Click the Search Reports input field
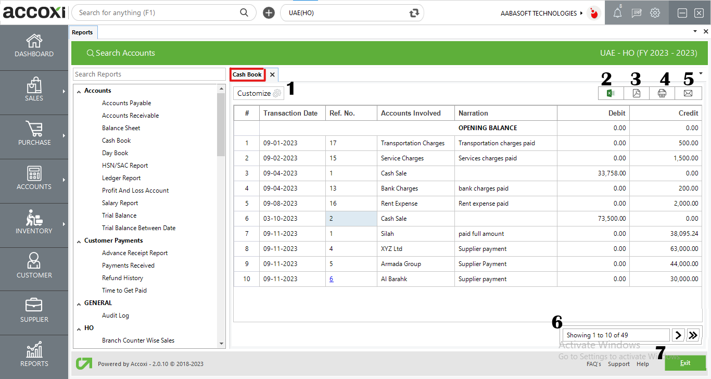 [x=149, y=74]
